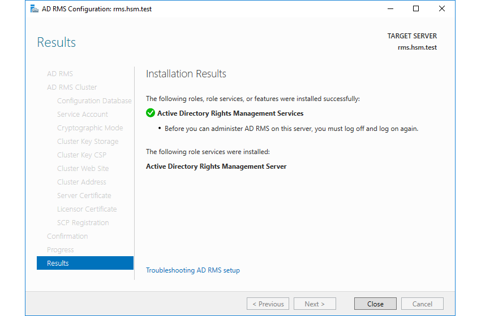Click the log off and log on notice

pyautogui.click(x=291, y=129)
